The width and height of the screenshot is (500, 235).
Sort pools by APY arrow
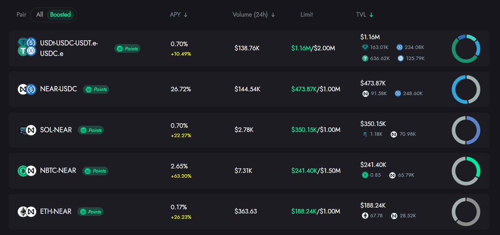click(x=186, y=15)
